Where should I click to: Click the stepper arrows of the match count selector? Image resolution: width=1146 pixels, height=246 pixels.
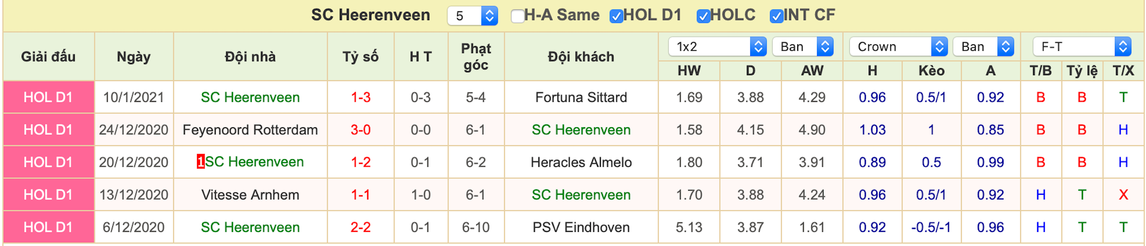click(x=489, y=16)
